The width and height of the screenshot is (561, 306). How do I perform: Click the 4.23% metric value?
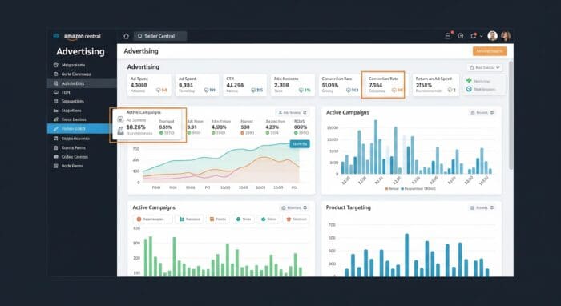272,127
